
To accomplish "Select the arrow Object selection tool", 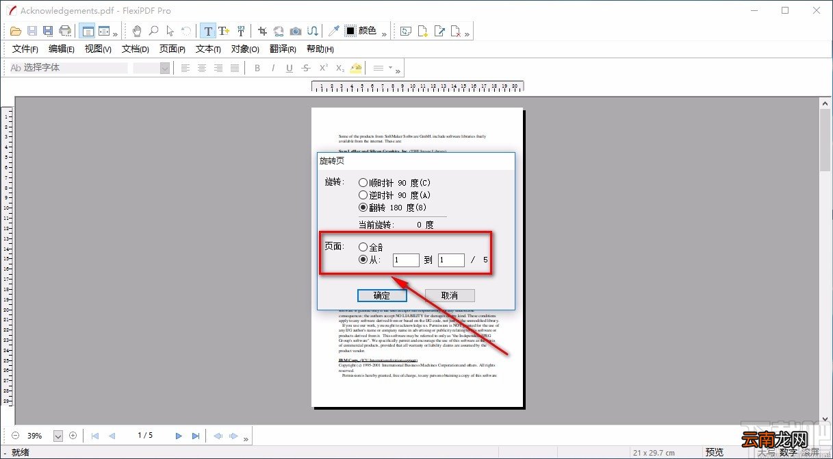I will coord(170,31).
